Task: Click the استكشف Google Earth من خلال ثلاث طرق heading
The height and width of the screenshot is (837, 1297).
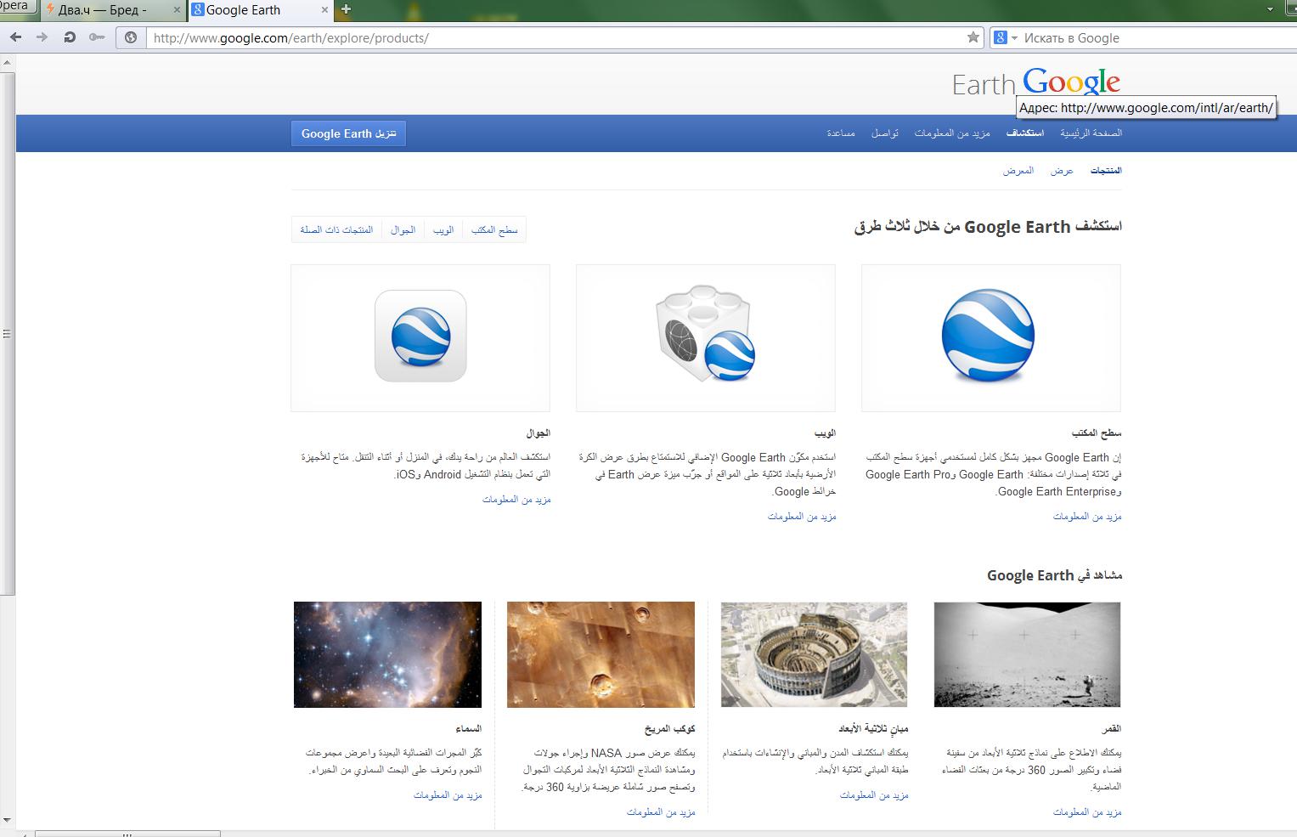Action: 988,227
